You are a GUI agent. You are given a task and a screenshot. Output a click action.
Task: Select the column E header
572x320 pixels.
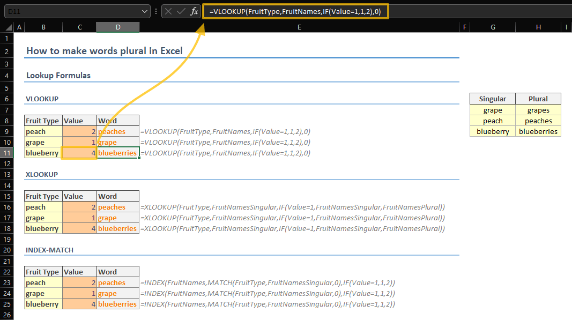pos(299,27)
